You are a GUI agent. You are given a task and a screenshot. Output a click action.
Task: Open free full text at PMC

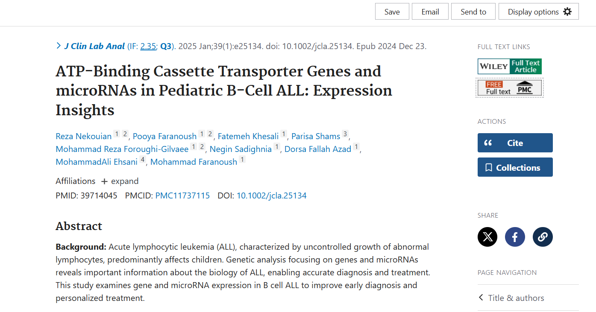[x=510, y=88]
